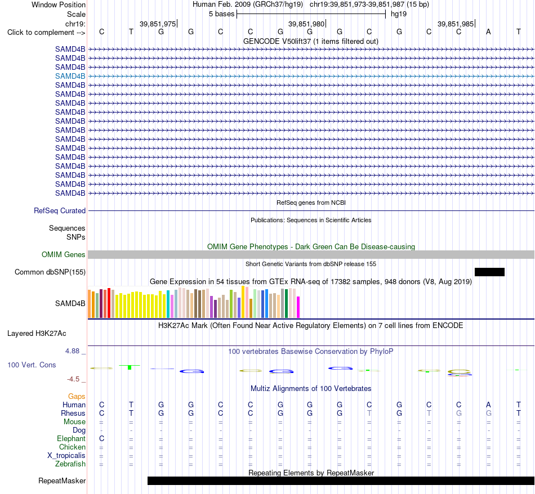535x494 pixels.
Task: Click the Publications: Sequences in Scientific Articles title
Action: 311,220
